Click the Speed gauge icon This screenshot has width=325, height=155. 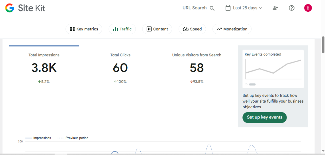point(185,29)
